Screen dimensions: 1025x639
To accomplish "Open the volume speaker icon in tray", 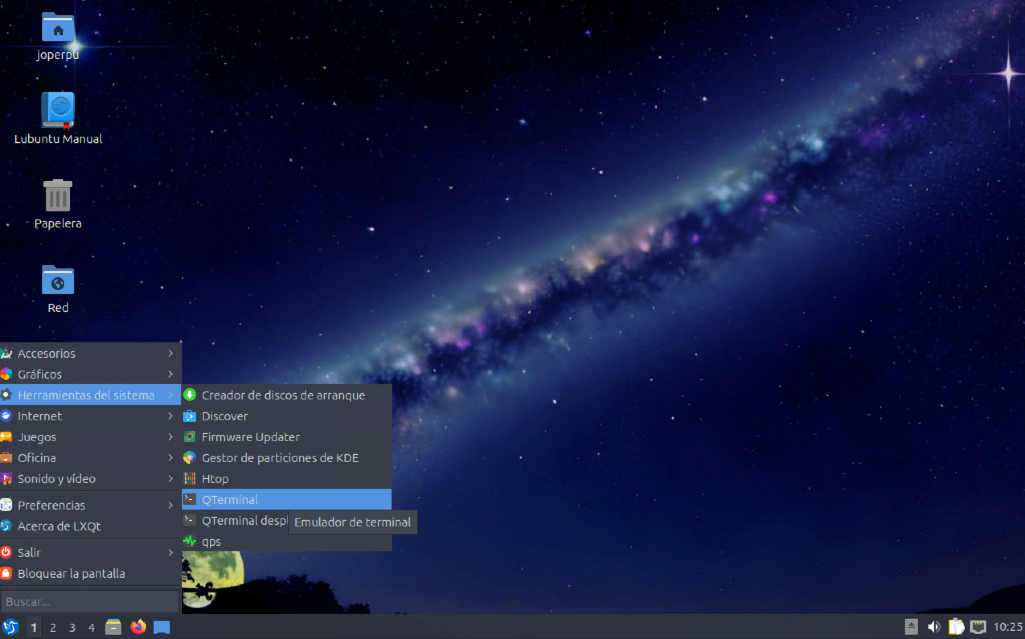I will 934,627.
